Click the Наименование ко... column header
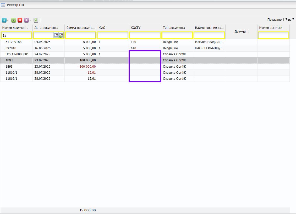The image size is (296, 214). pyautogui.click(x=209, y=28)
